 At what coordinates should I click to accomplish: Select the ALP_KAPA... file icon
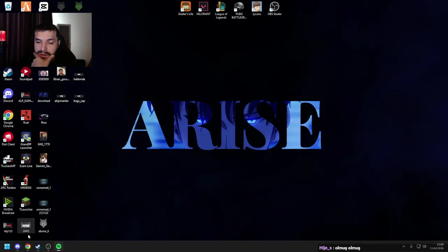26,96
